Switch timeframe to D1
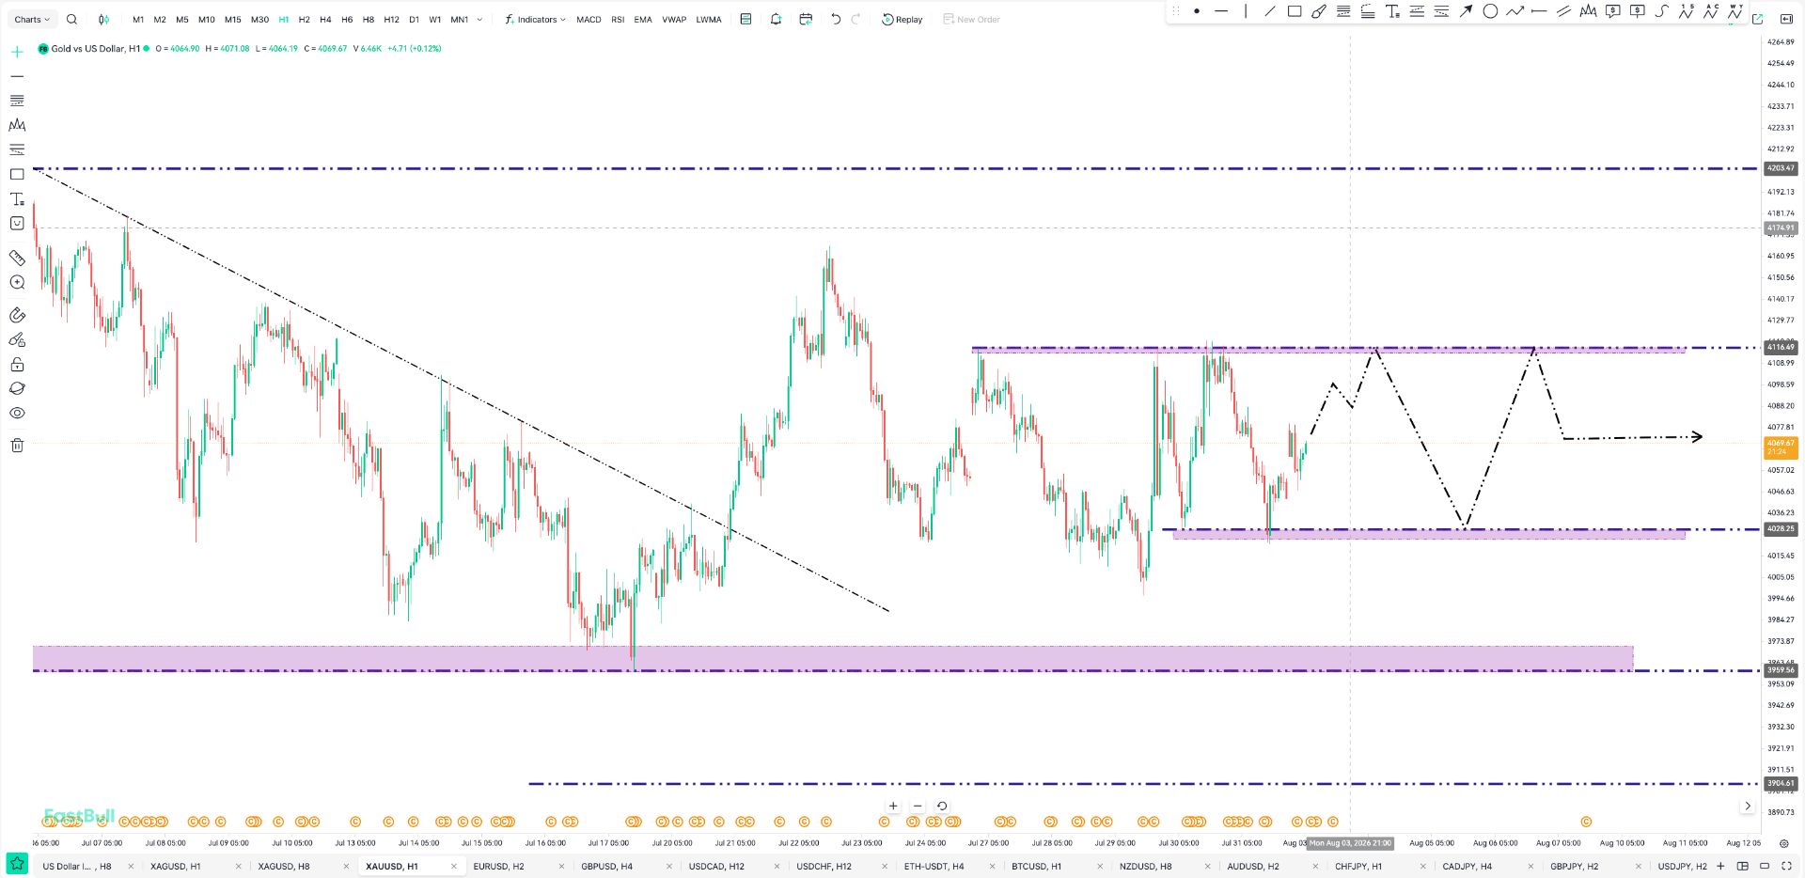Screen dimensions: 1805x878 click(414, 20)
